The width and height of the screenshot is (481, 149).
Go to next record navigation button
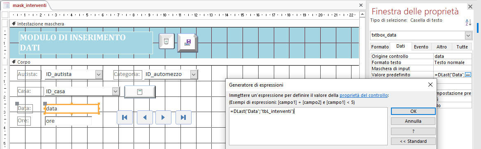pyautogui.click(x=164, y=117)
